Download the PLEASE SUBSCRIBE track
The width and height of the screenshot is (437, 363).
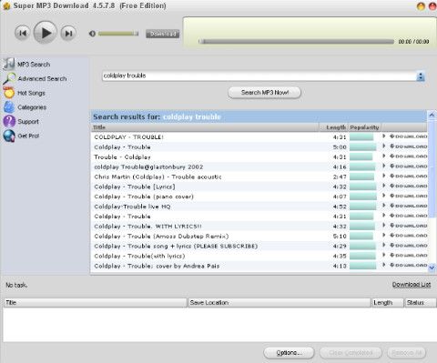[409, 246]
